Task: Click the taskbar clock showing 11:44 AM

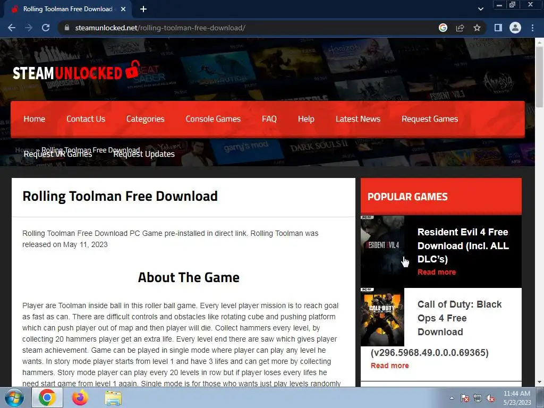Action: coord(517,398)
